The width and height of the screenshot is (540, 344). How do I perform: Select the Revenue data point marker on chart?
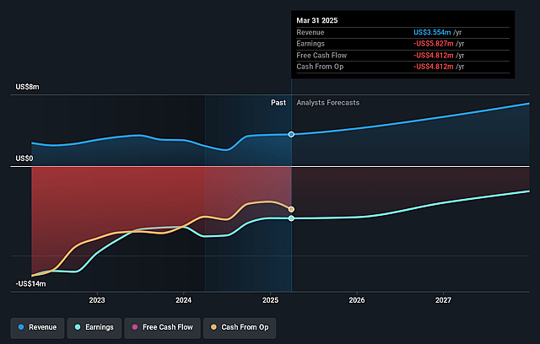pyautogui.click(x=291, y=135)
